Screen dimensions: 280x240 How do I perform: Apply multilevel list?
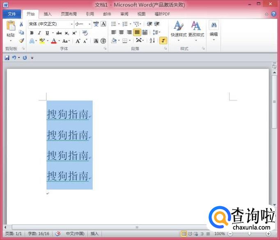point(137,24)
